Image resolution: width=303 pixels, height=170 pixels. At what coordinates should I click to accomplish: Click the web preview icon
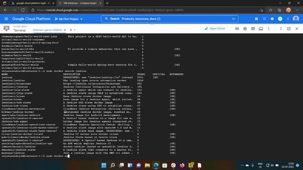[253, 29]
